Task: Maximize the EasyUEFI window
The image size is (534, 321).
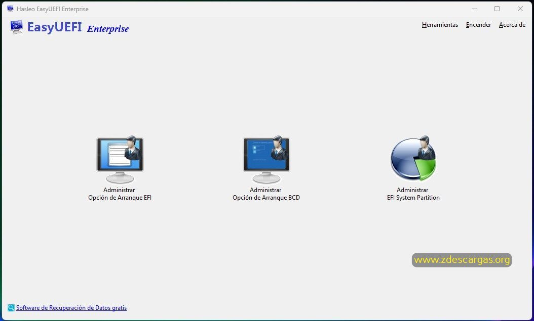Action: tap(497, 9)
